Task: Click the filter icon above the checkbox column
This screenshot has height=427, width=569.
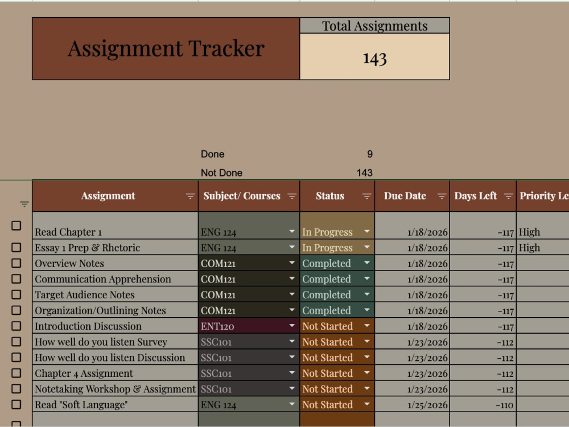Action: click(24, 204)
